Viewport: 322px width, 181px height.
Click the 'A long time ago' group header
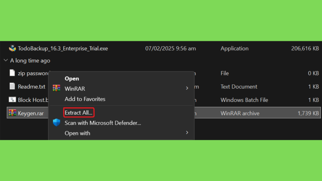30,61
